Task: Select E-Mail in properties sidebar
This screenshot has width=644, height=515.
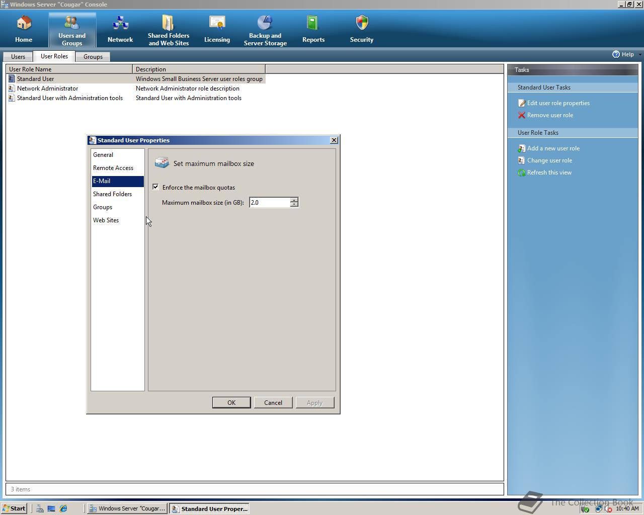Action: pos(118,181)
